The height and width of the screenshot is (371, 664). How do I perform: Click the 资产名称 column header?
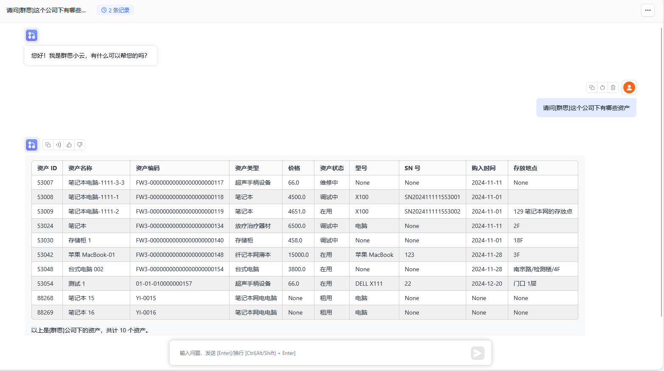[x=80, y=168]
